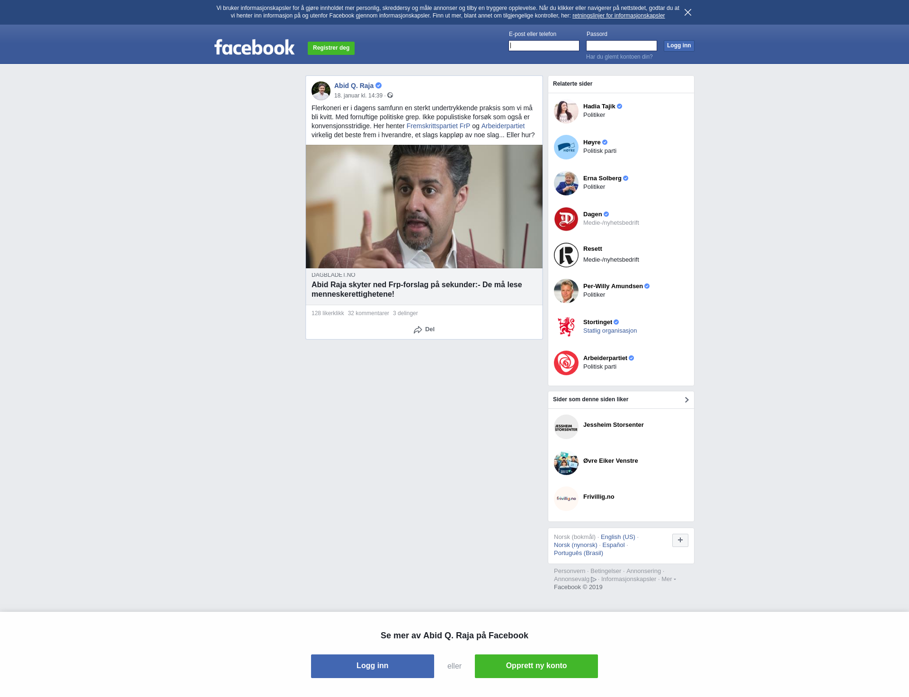Focus the E-post eller telefon field
909x697 pixels.
(544, 46)
